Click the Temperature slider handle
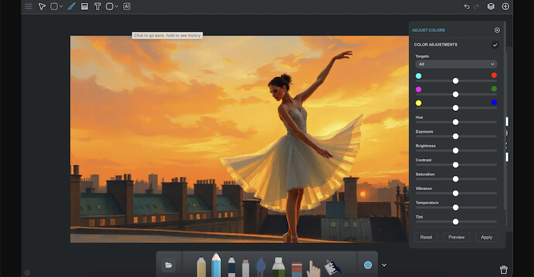The height and width of the screenshot is (277, 534). coord(456,208)
